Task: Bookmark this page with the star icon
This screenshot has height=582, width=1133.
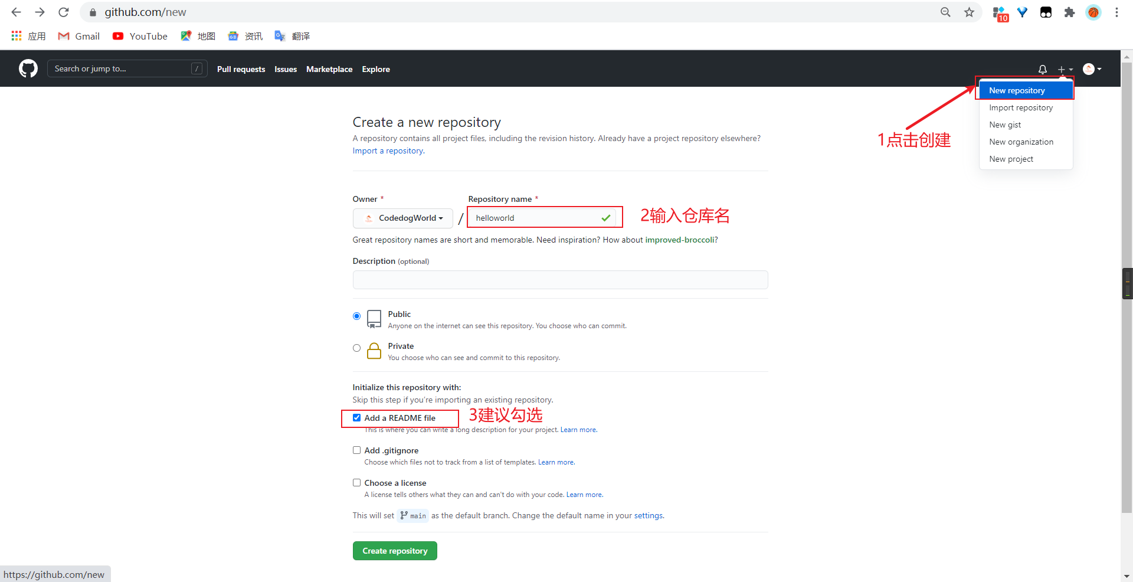Action: pyautogui.click(x=969, y=12)
